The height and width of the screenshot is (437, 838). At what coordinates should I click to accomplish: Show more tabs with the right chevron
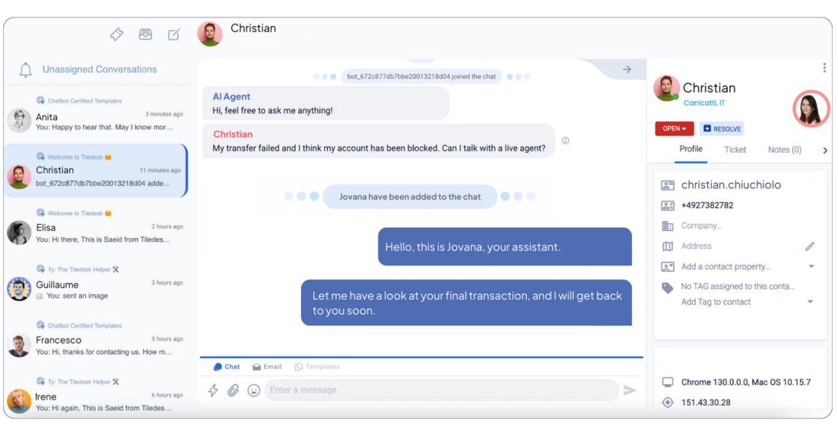(x=825, y=150)
